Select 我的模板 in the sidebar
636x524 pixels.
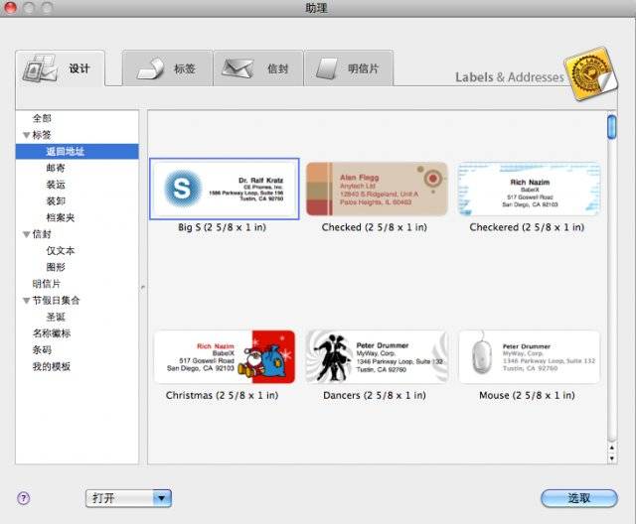[x=52, y=366]
